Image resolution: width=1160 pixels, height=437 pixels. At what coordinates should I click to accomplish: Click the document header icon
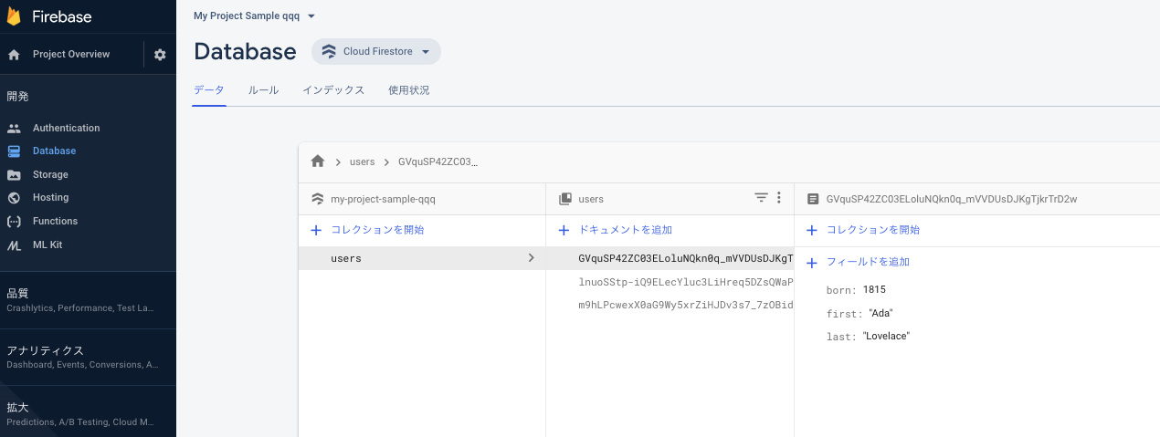click(813, 198)
